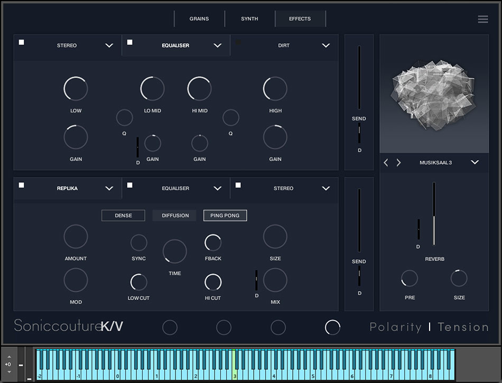Enable the PING PONG delay mode
The width and height of the screenshot is (502, 383).
point(225,216)
